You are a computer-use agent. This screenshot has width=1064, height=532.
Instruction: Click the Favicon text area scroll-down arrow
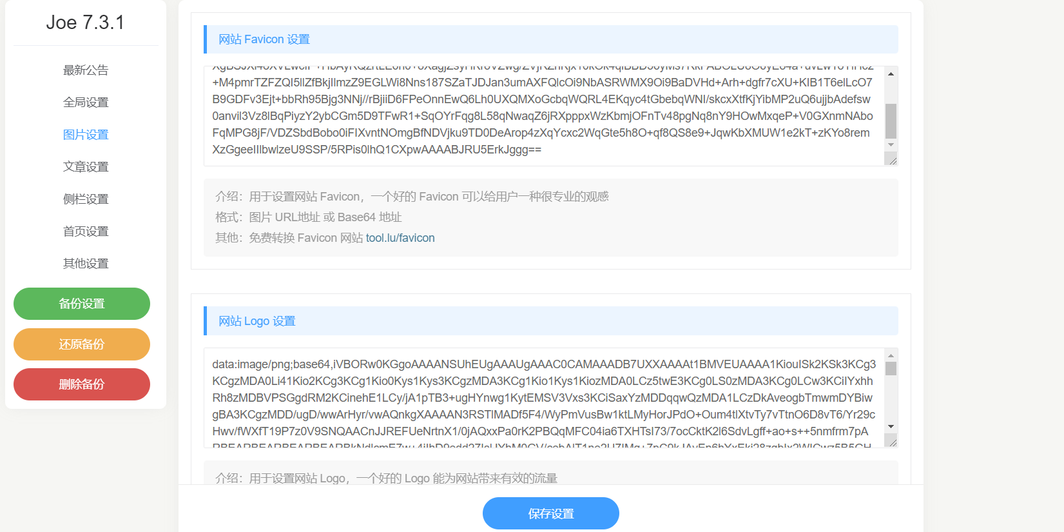[x=891, y=145]
